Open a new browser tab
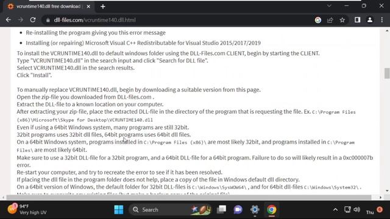 tap(103, 7)
